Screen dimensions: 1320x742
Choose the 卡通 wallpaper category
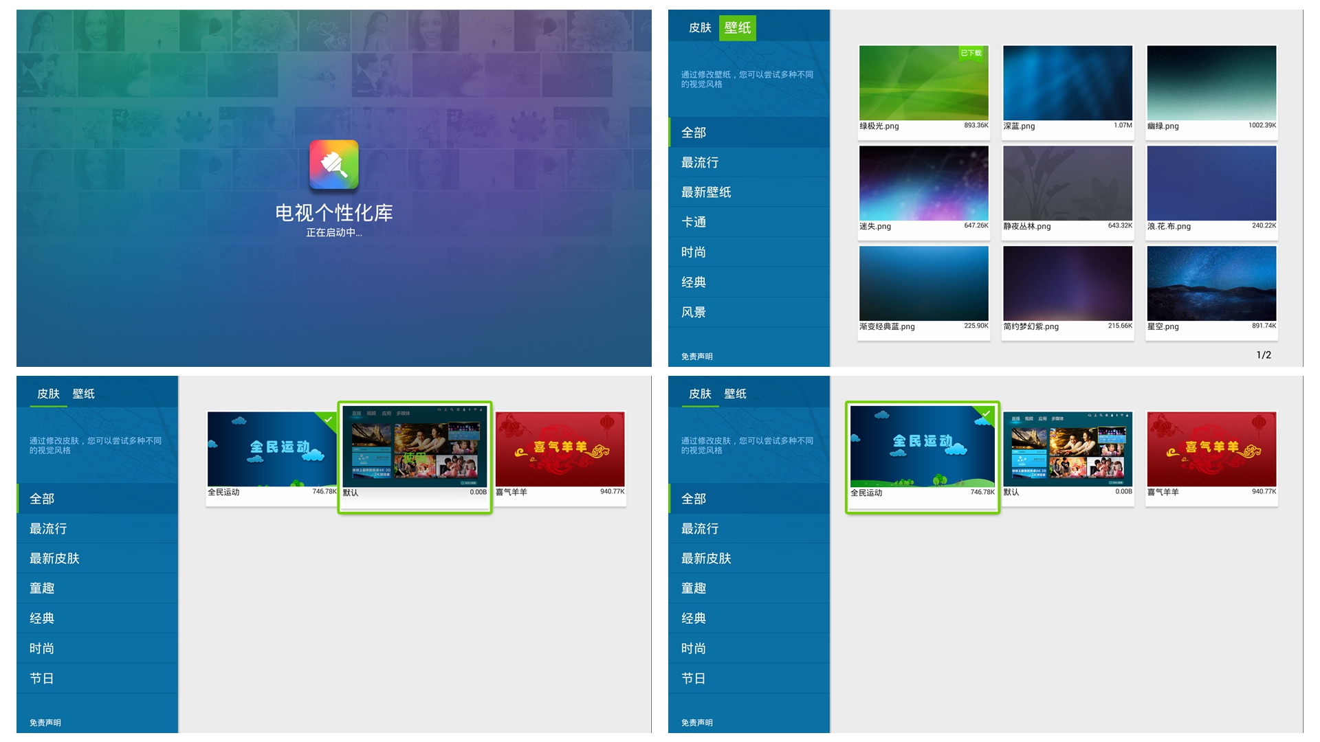[694, 222]
